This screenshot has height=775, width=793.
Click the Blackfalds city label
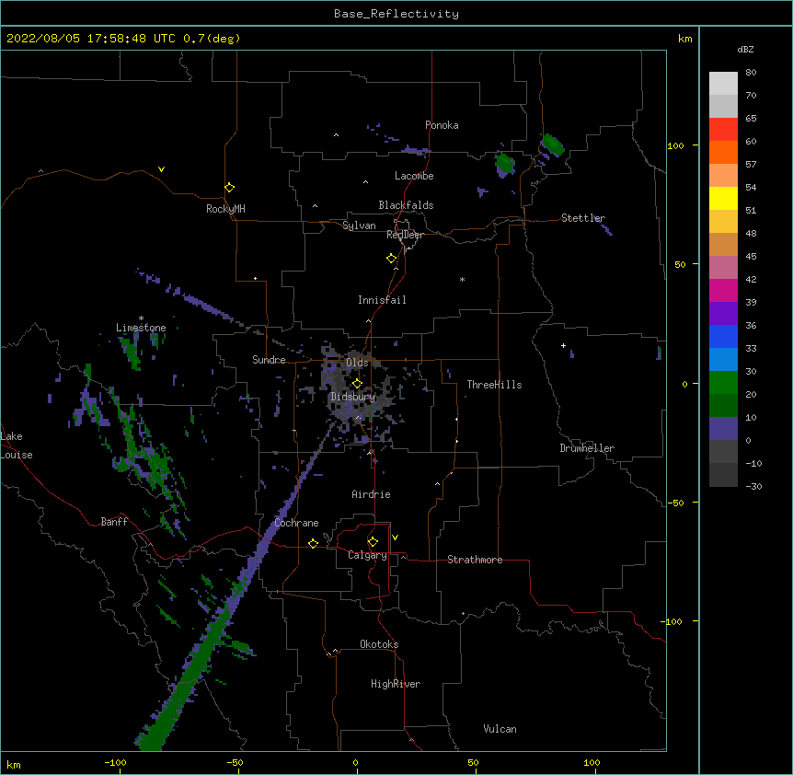pos(406,205)
